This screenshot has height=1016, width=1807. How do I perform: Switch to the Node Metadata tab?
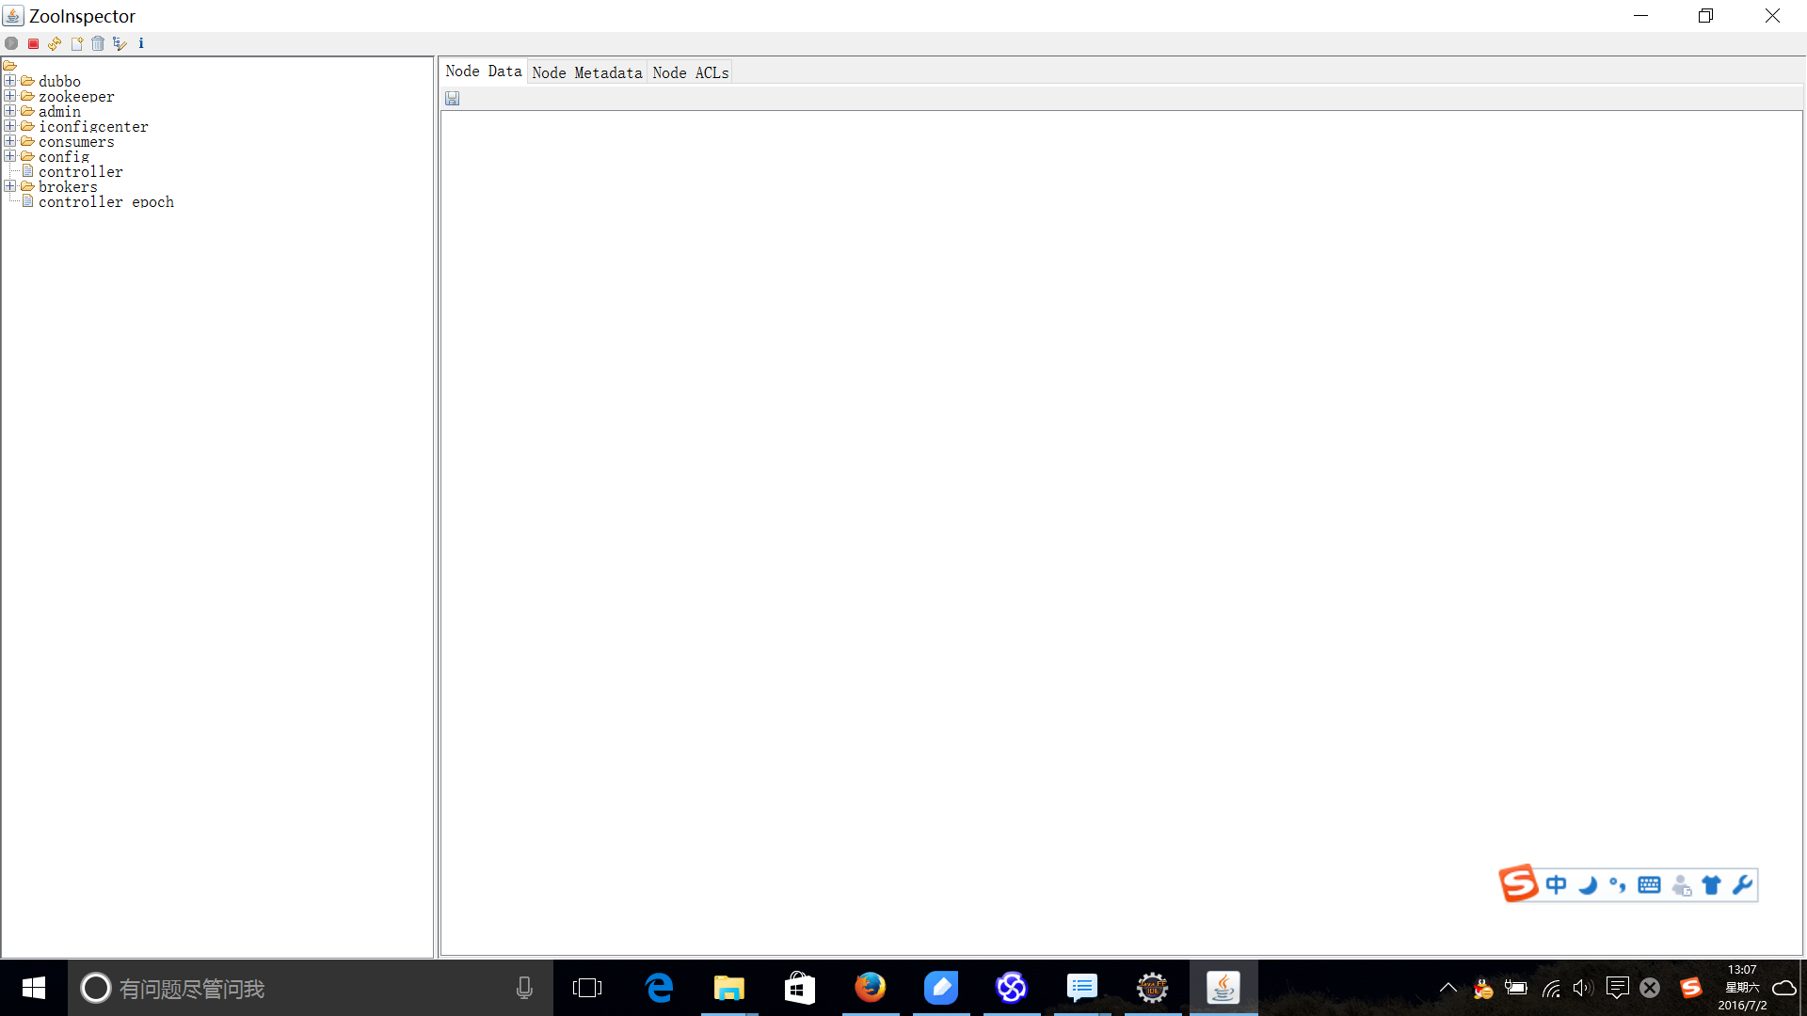586,72
